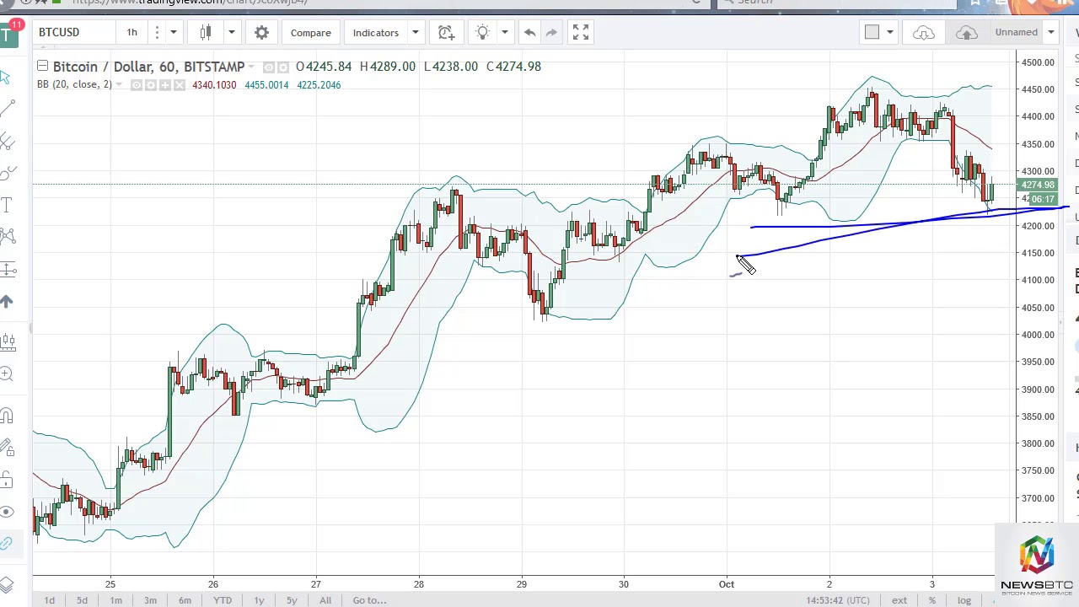The image size is (1079, 607).
Task: Open the Bitcoin / Dollar title dropdown arrow
Action: (251, 67)
